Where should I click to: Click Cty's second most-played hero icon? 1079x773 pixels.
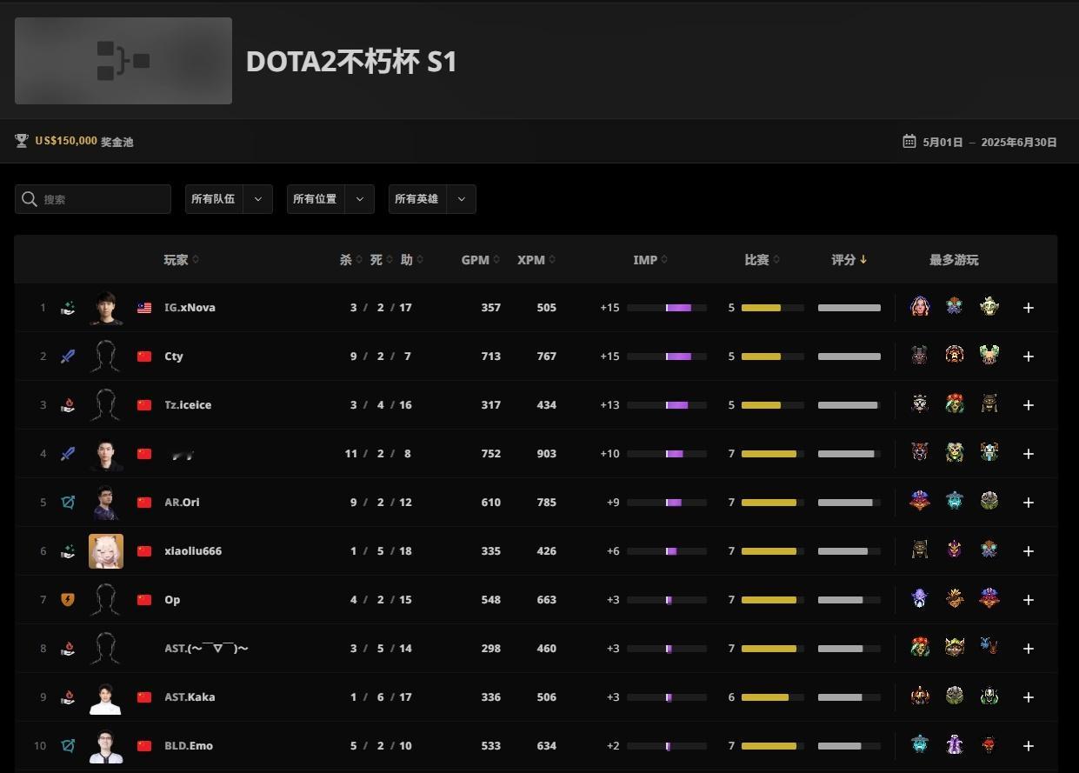point(955,356)
